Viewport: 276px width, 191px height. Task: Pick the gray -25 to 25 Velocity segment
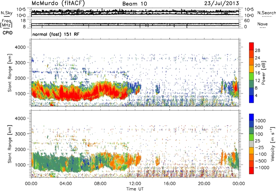point(252,144)
